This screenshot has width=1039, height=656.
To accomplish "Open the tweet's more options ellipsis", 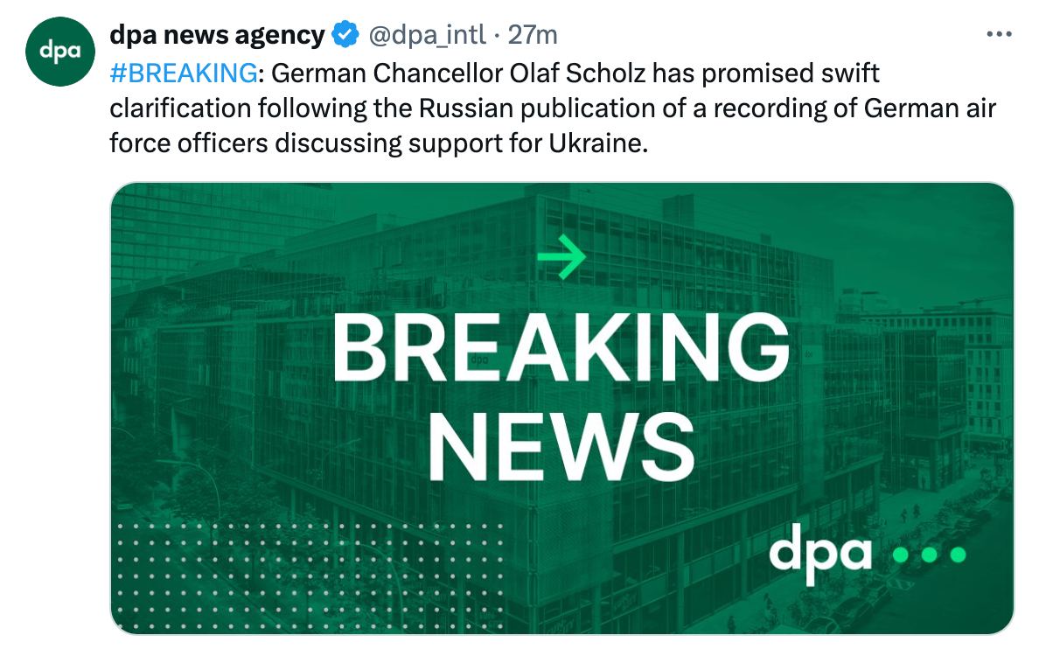I will (998, 35).
